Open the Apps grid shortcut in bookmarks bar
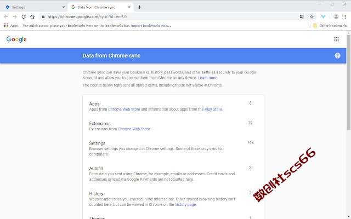This screenshot has height=219, width=351. coord(11,26)
